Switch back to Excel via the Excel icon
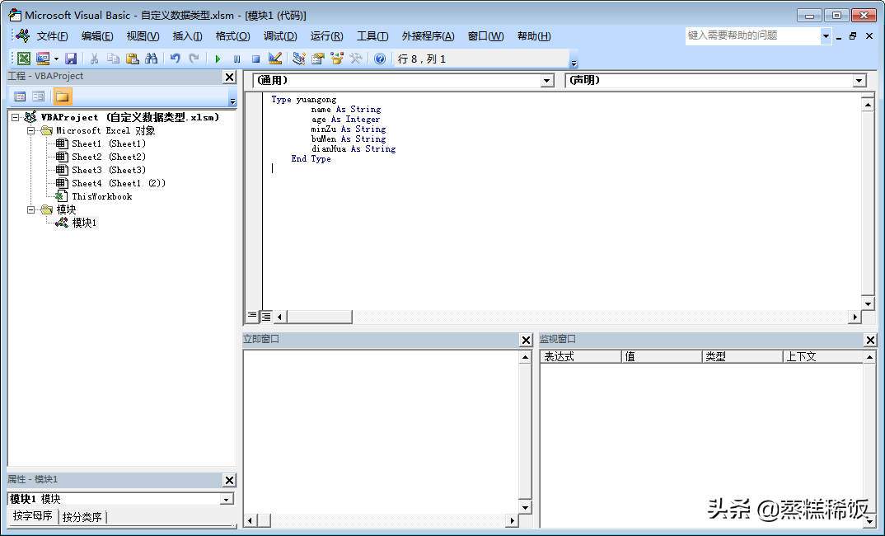 point(24,58)
